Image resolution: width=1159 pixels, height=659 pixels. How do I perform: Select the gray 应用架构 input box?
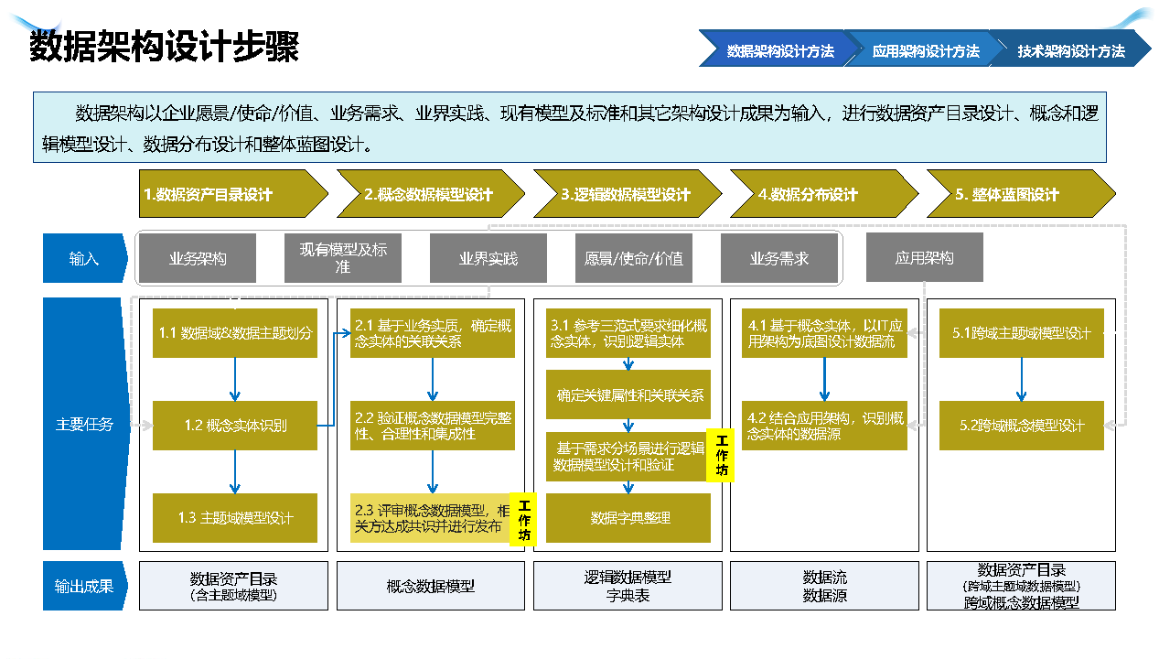tap(924, 258)
